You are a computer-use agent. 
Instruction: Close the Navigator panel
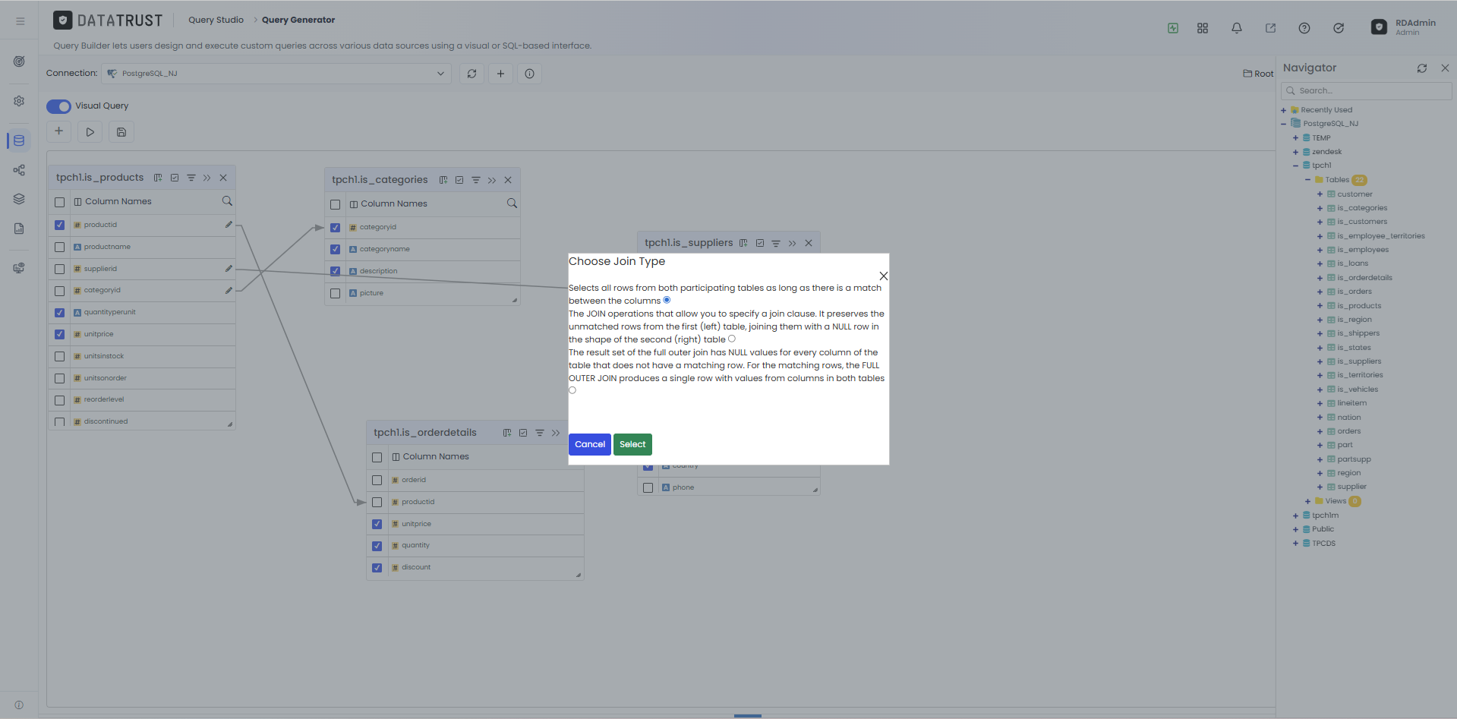point(1445,68)
